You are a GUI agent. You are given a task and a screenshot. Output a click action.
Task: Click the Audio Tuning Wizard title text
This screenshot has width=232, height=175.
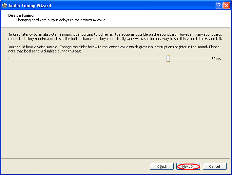pos(29,6)
